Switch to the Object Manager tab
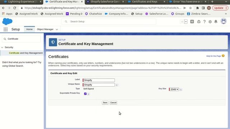This screenshot has height=129, width=230. click(x=45, y=29)
